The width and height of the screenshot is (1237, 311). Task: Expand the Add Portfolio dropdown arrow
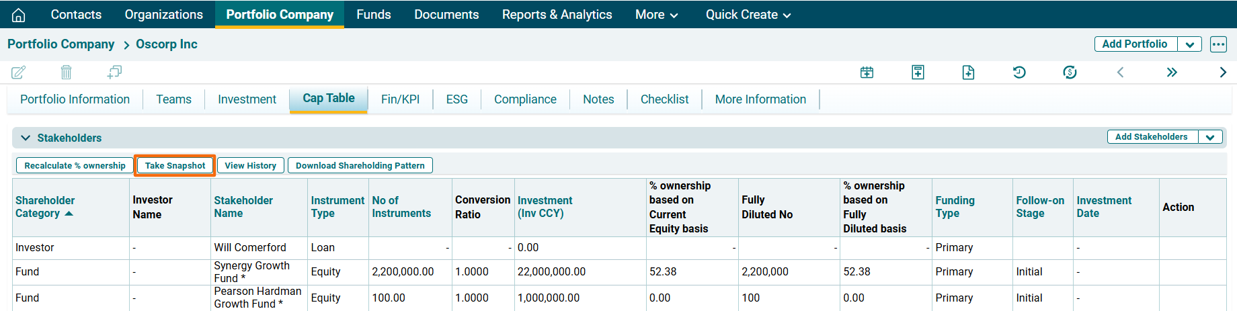click(x=1189, y=44)
